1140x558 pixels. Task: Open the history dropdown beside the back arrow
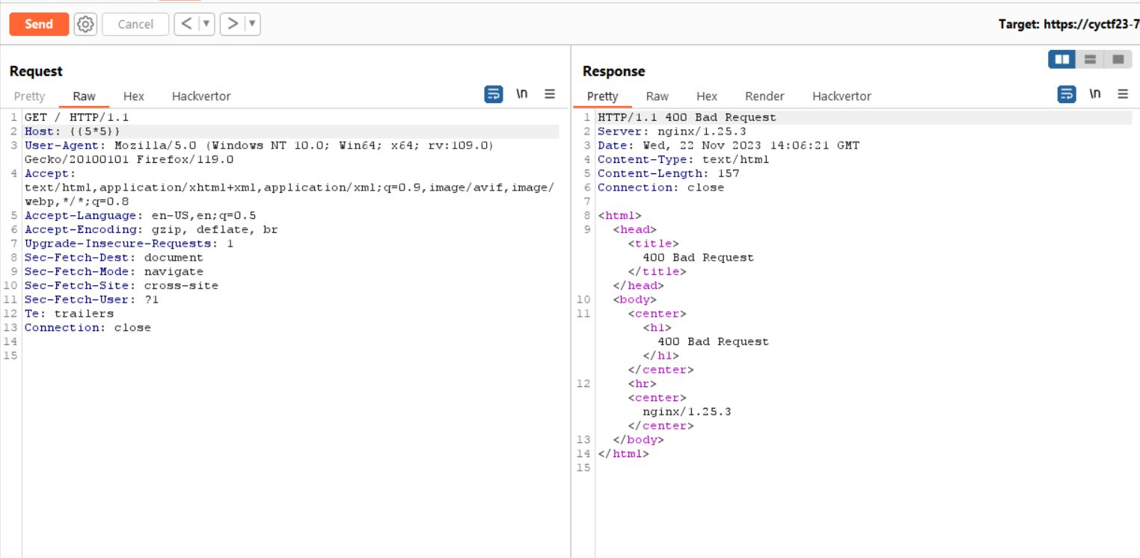[206, 24]
